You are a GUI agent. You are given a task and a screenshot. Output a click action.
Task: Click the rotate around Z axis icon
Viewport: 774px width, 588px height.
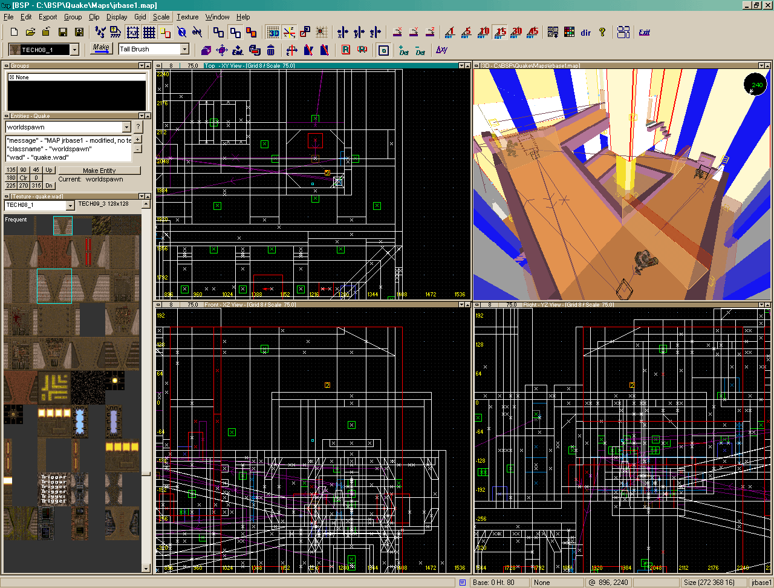pyautogui.click(x=430, y=32)
